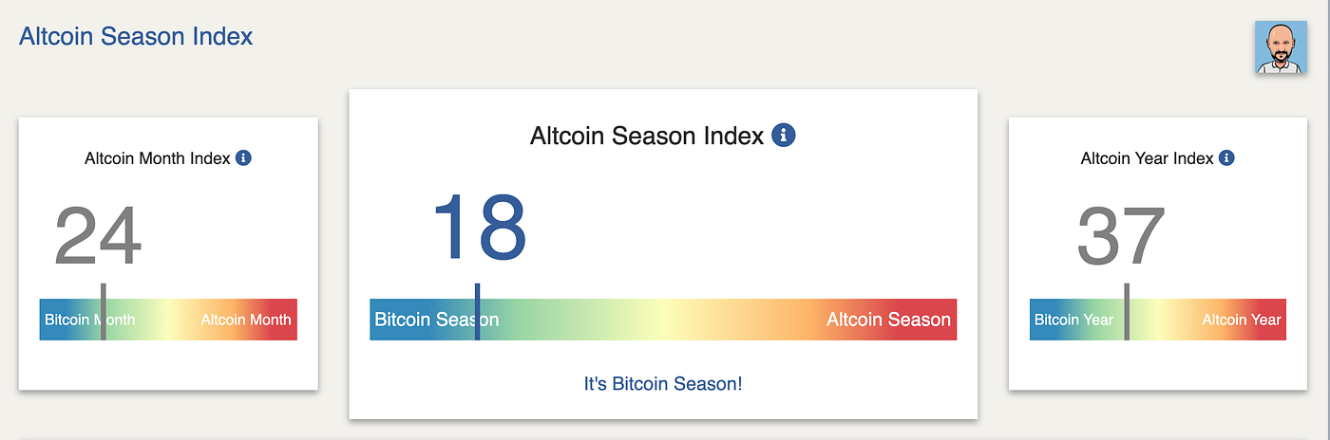The width and height of the screenshot is (1330, 440).
Task: Select the Month Index gauge marker
Action: (103, 311)
